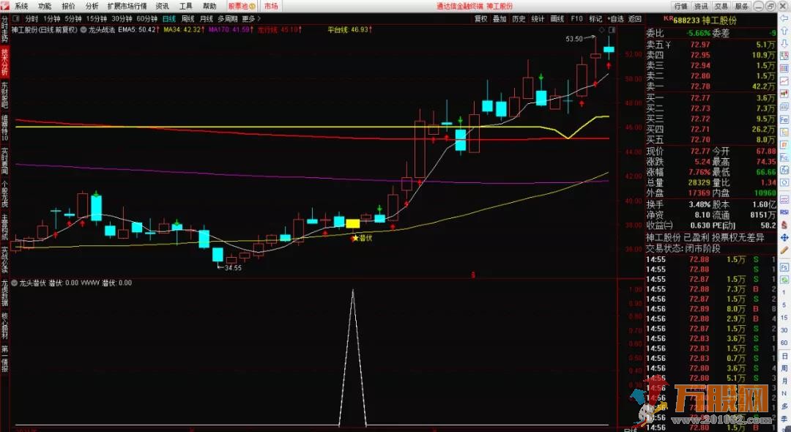Screen dimensions: 791x432
Task: Click the 服务 button at top right
Action: coord(741,6)
